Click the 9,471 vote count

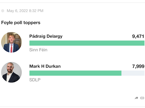tap(138, 36)
